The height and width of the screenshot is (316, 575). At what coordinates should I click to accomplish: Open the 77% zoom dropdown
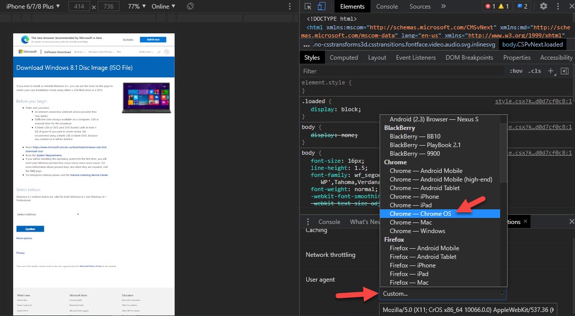pos(136,7)
